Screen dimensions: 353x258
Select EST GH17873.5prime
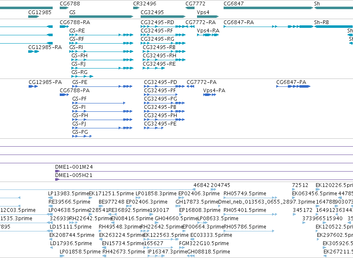(178, 206)
